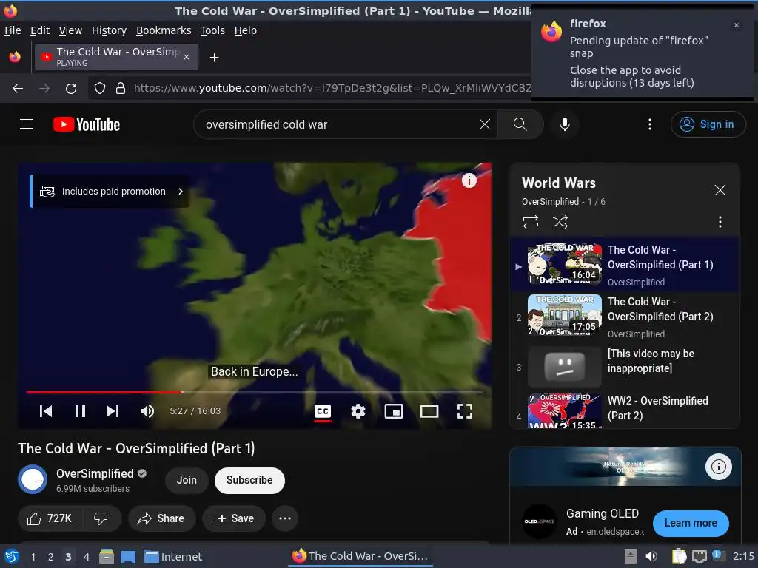Open the Tools menu
The height and width of the screenshot is (568, 758).
click(x=212, y=30)
